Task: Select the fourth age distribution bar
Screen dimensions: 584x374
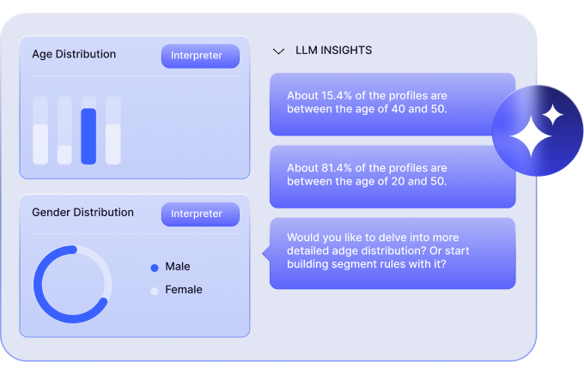Action: point(113,130)
